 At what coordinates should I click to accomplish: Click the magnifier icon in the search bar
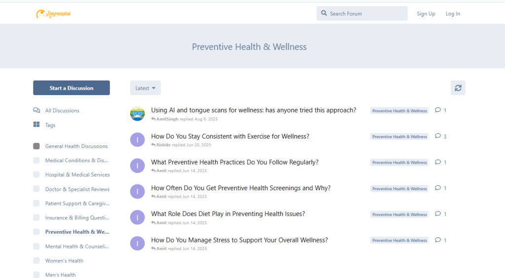[x=324, y=13]
